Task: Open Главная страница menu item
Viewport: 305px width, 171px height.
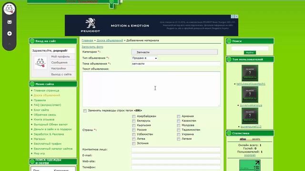Action: (47, 91)
